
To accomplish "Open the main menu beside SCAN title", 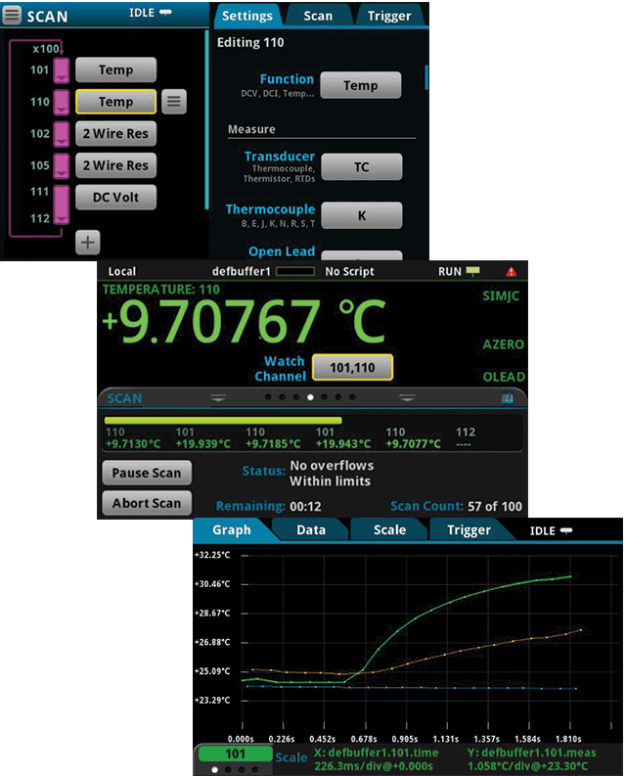I will point(13,16).
